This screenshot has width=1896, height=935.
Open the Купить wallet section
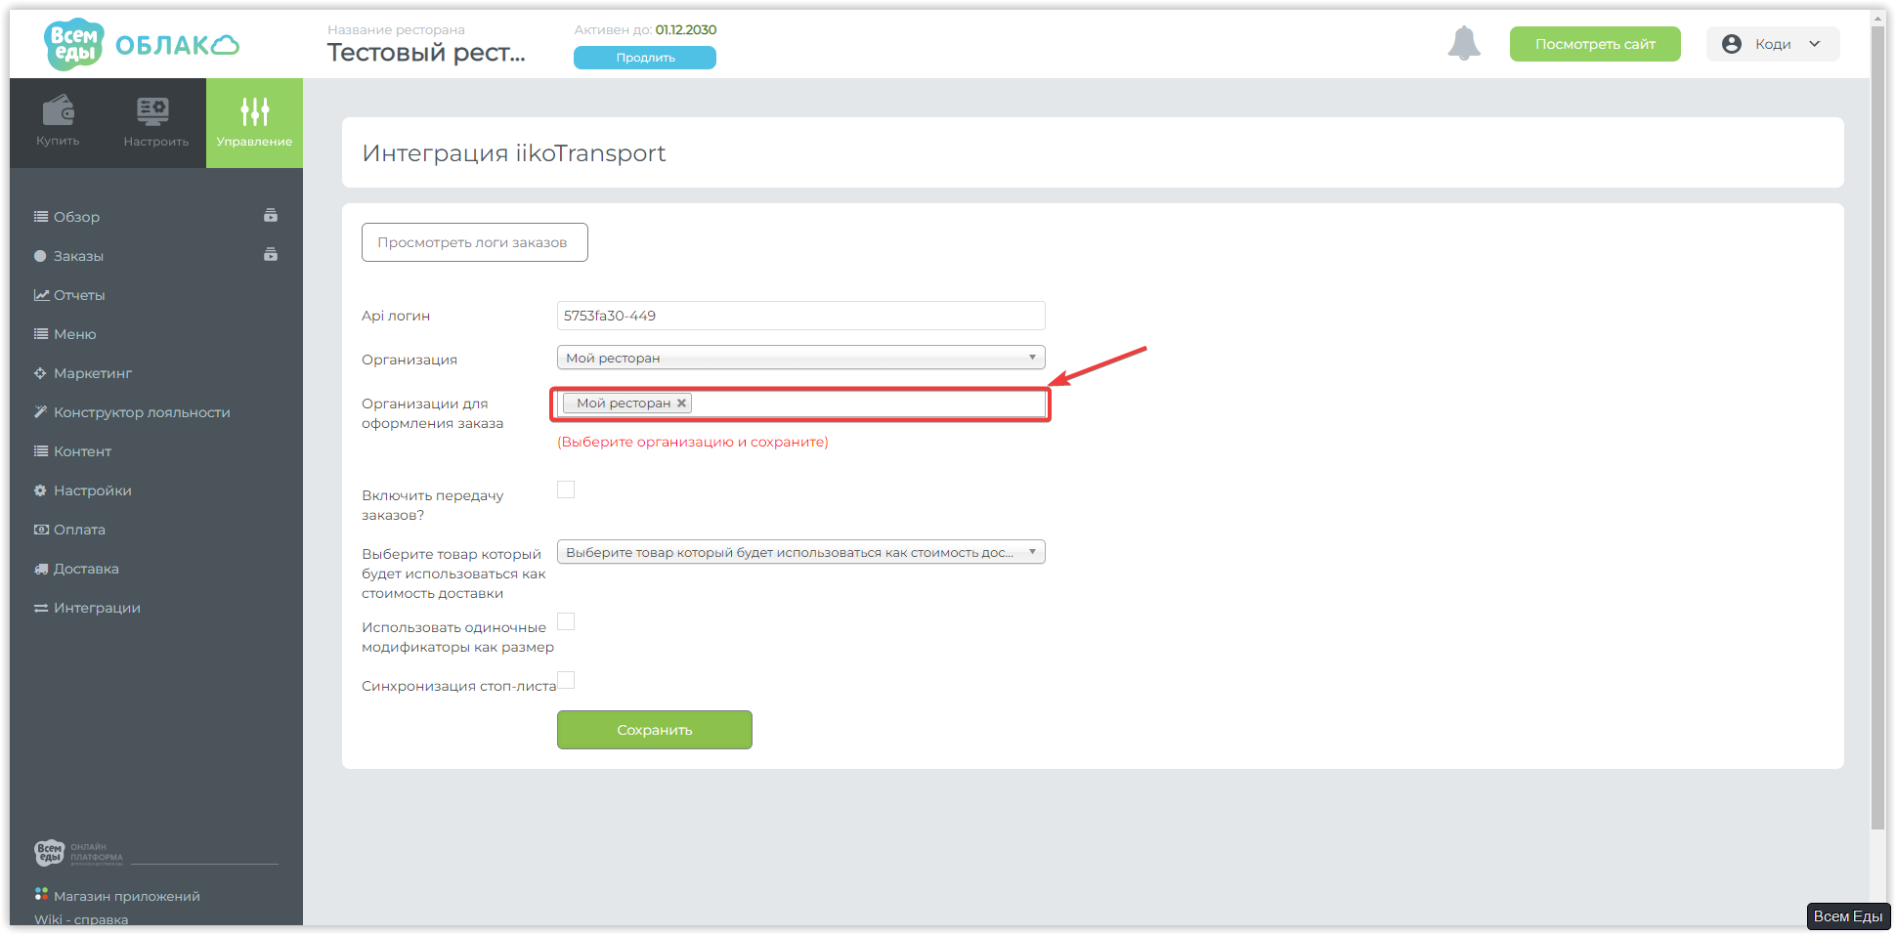59,123
